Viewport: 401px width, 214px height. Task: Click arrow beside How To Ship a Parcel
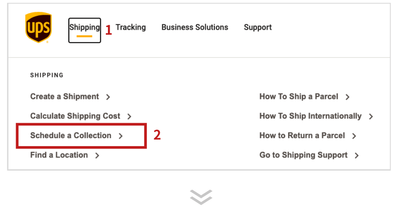coord(347,97)
